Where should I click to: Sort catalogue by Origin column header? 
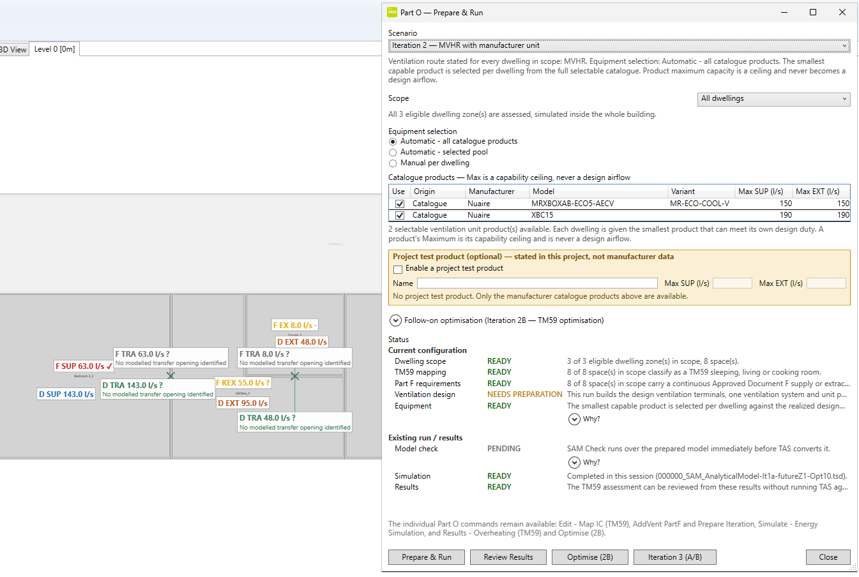coord(437,191)
